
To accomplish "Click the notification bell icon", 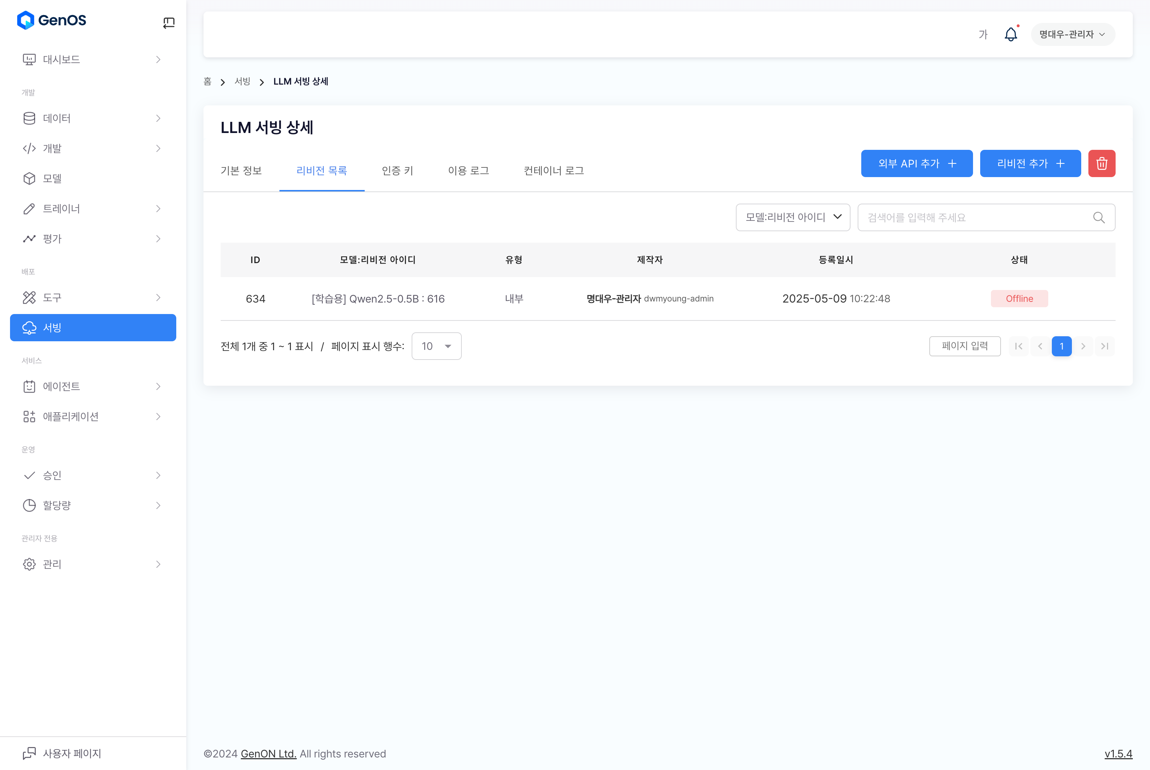I will pos(1011,34).
